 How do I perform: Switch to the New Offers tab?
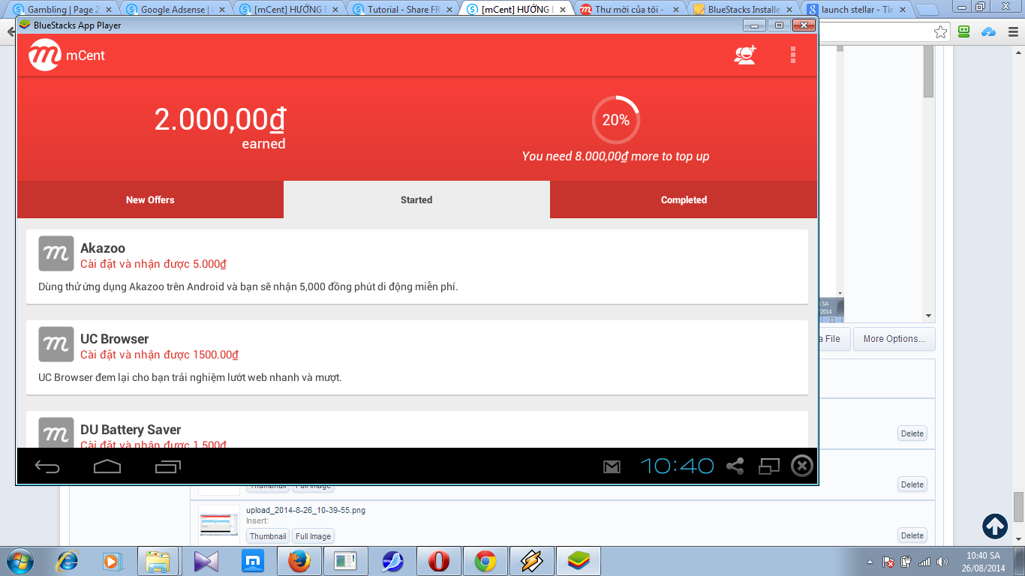tap(150, 199)
